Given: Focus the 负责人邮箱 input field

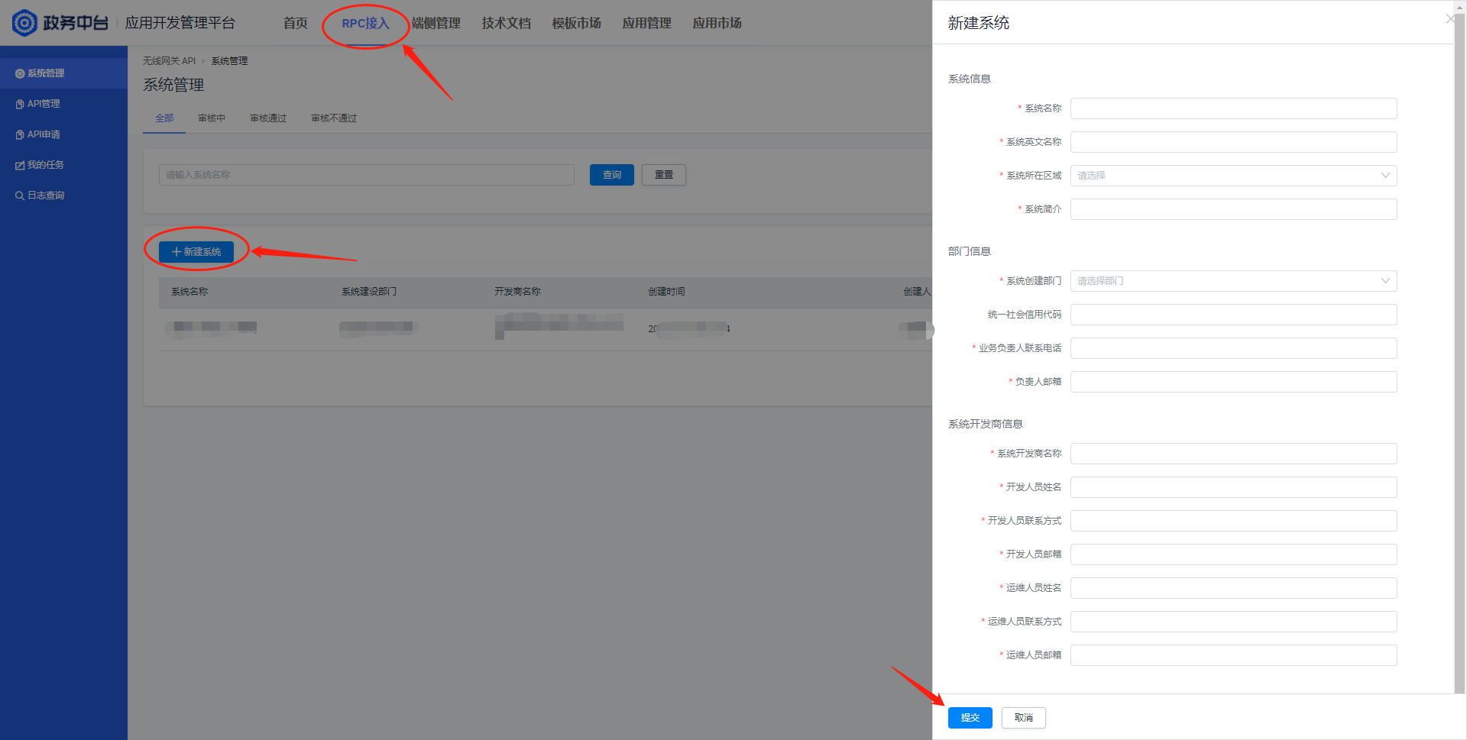Looking at the screenshot, I should (x=1233, y=382).
